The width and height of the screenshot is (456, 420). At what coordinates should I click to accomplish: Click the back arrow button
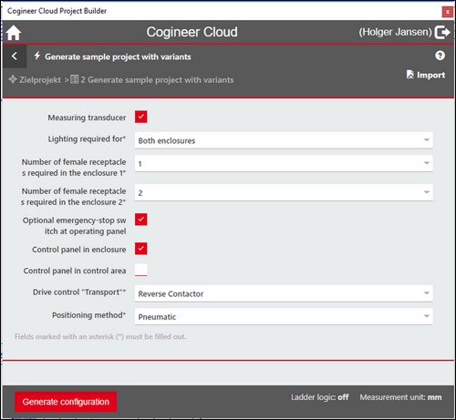pyautogui.click(x=15, y=56)
